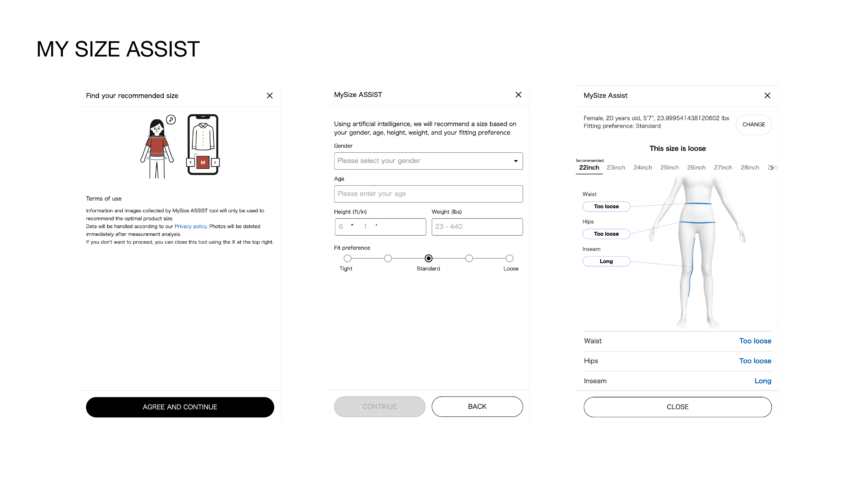The width and height of the screenshot is (857, 482).
Task: Click the BACK button
Action: (477, 406)
